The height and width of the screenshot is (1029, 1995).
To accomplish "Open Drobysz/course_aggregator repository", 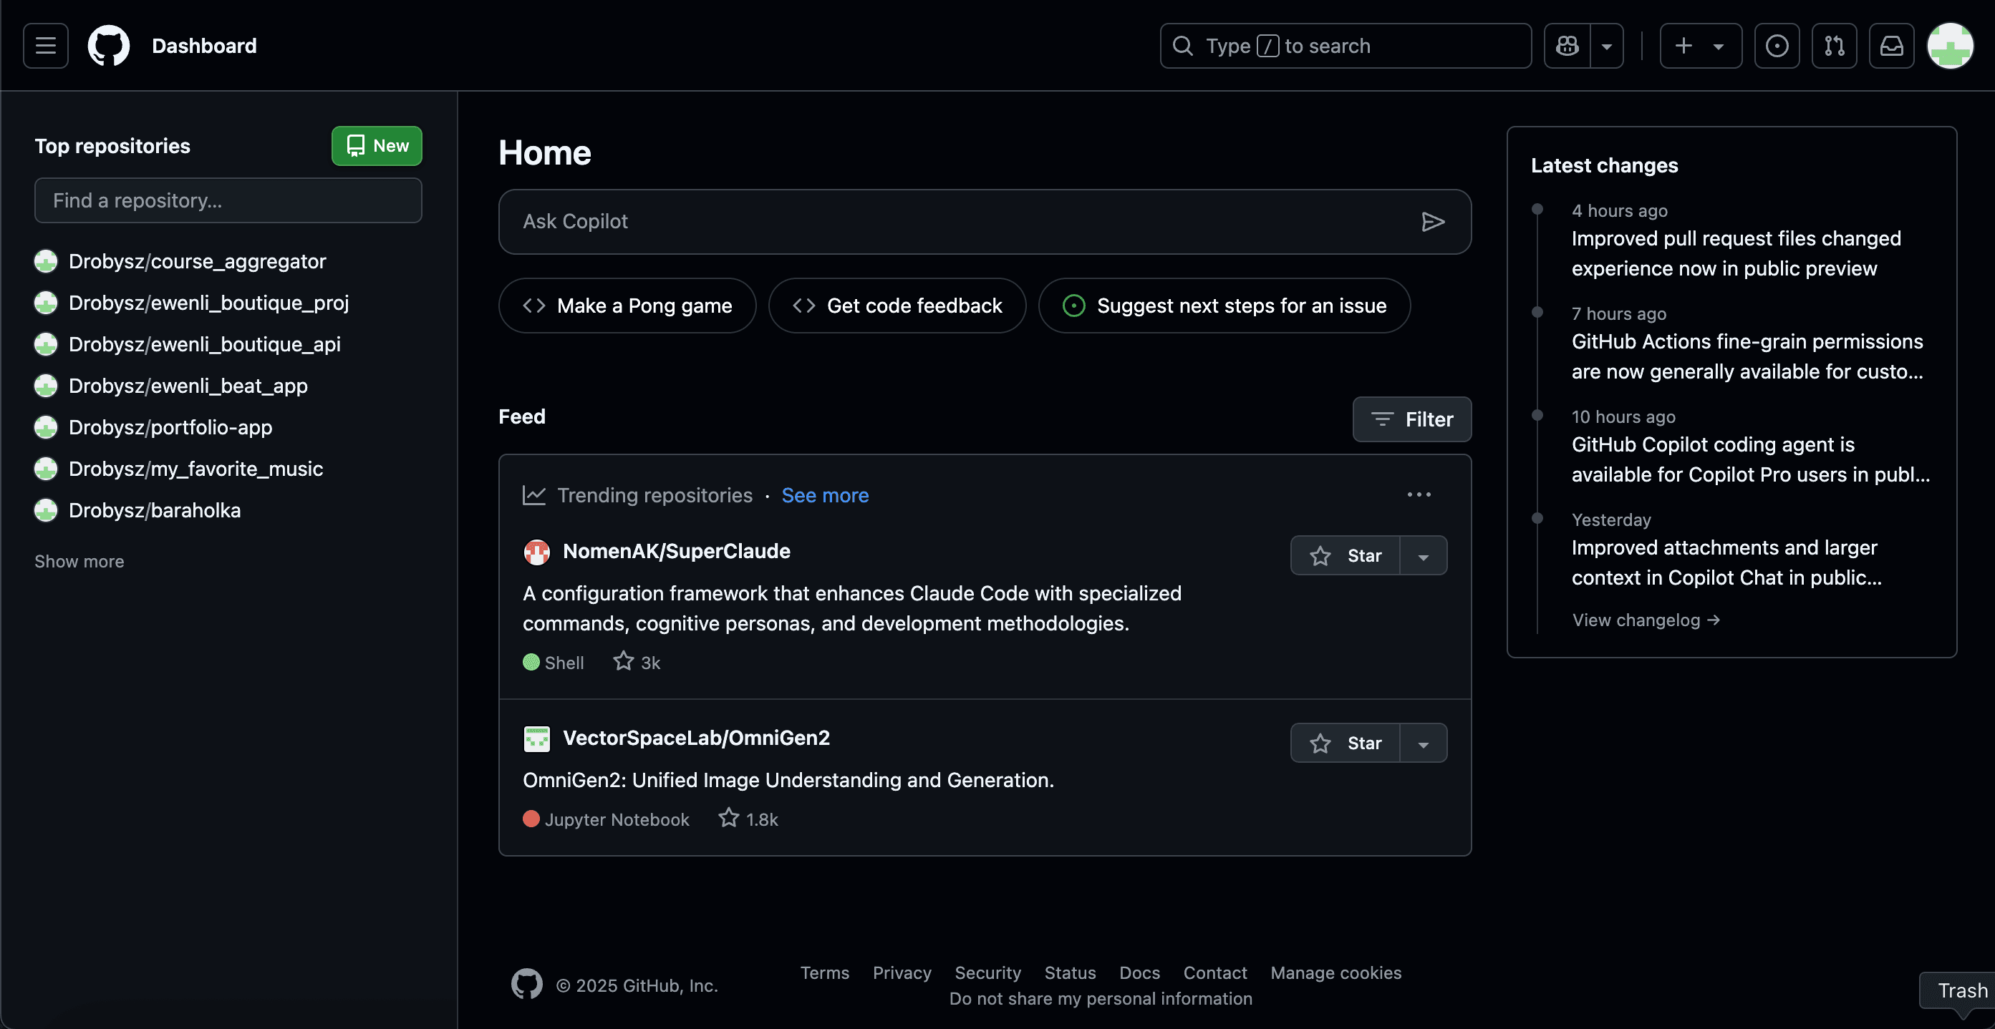I will click(x=198, y=261).
